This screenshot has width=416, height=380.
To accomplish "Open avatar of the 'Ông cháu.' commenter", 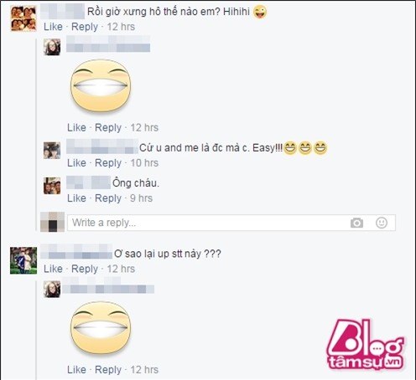I will 52,186.
